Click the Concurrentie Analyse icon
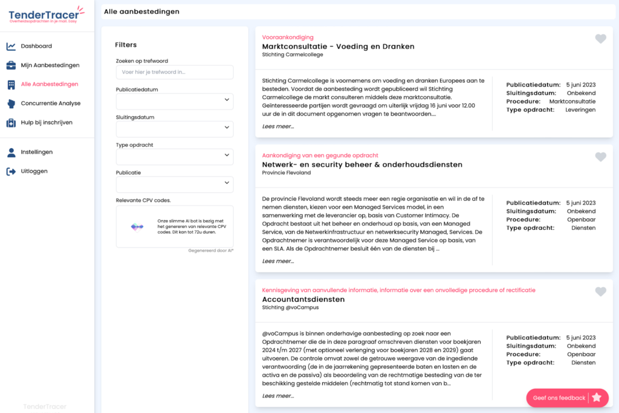The image size is (619, 413). tap(11, 103)
